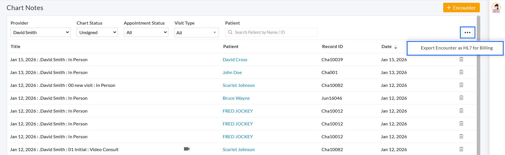Screen dimensions: 505x155
Task: Click the video camera icon on Video Consult row
Action: 187,149
